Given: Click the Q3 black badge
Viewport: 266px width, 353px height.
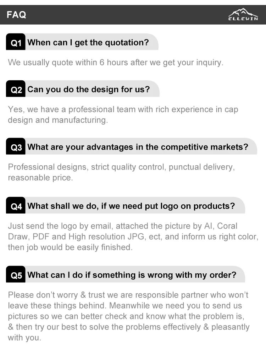Looking at the screenshot, I should (16, 147).
